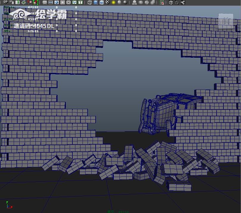This screenshot has height=213, width=241.
Task: Click the Image Plane icon
Action: (24, 2)
